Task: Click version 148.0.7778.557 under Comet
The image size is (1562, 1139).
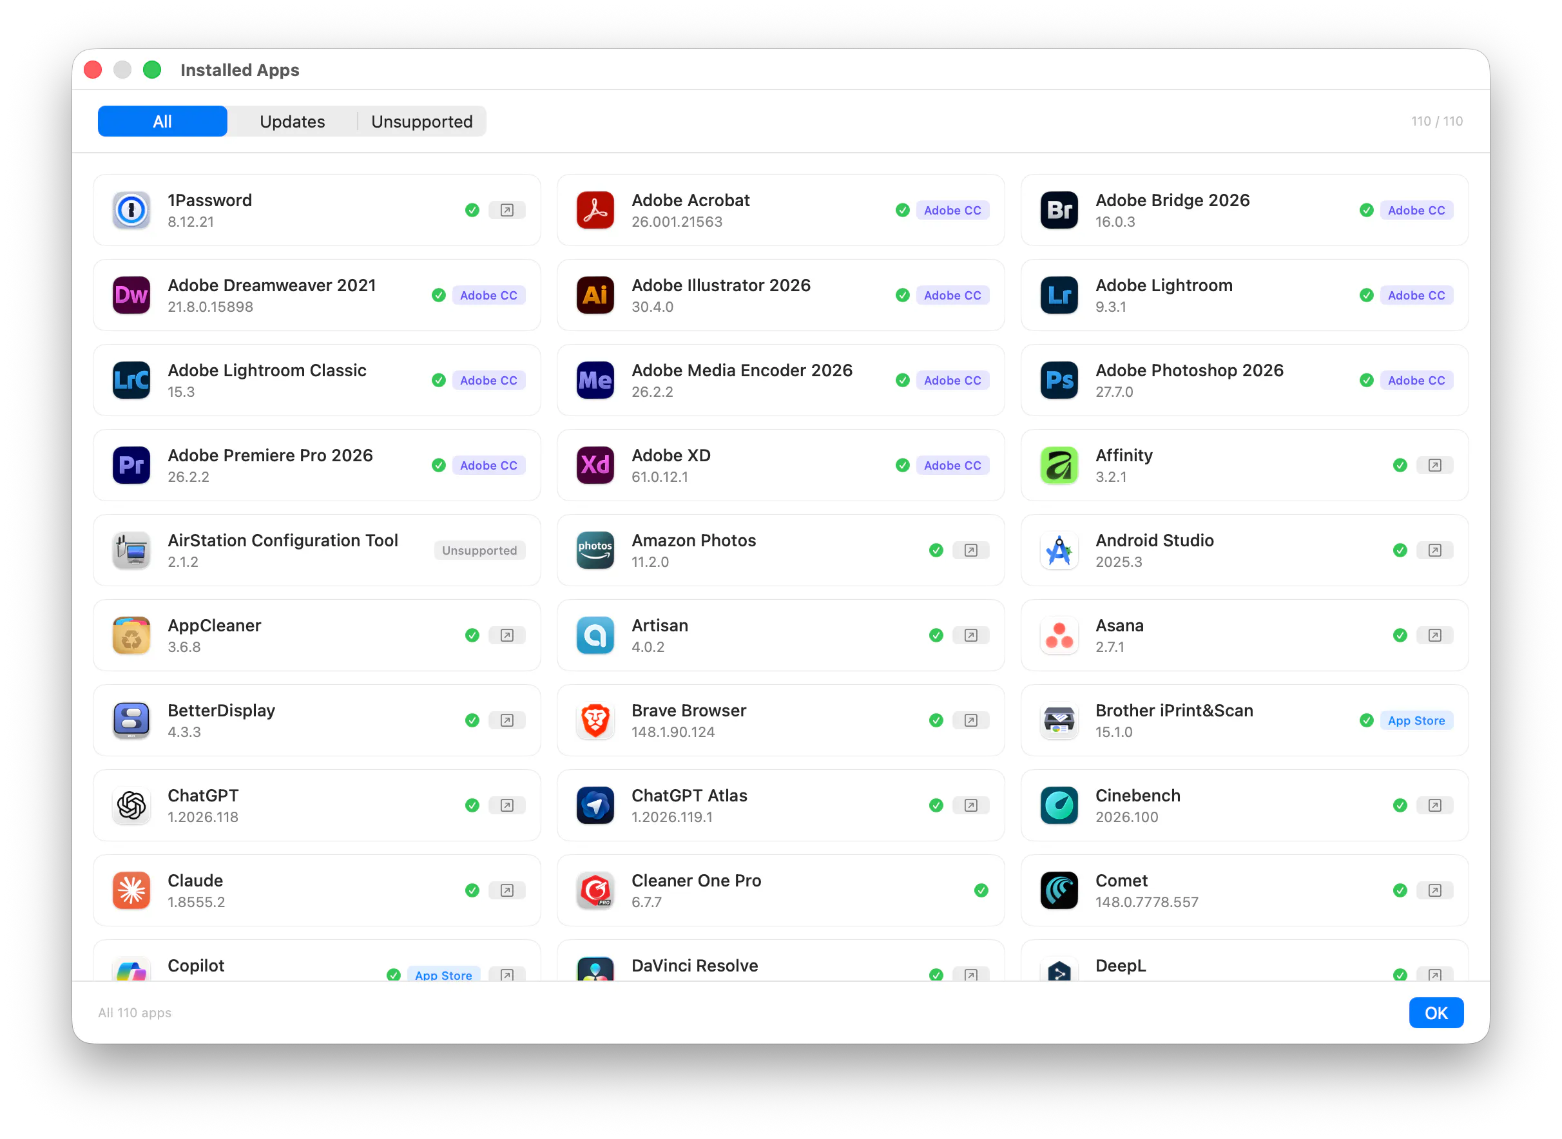Action: [x=1147, y=902]
